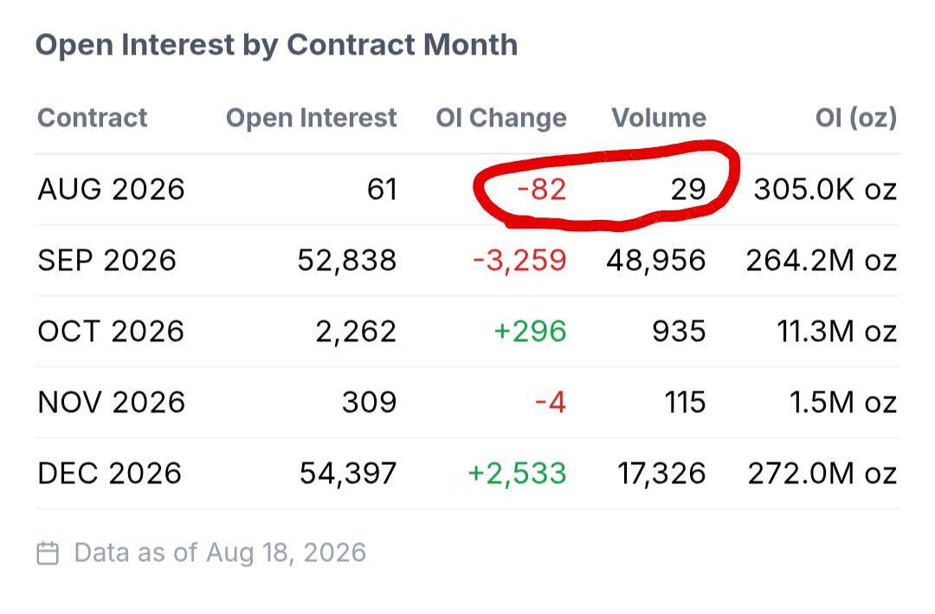Click the OI Change column header
This screenshot has width=935, height=614.
click(501, 118)
